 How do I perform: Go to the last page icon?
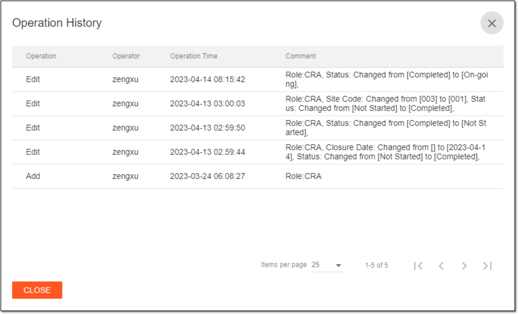(x=487, y=266)
